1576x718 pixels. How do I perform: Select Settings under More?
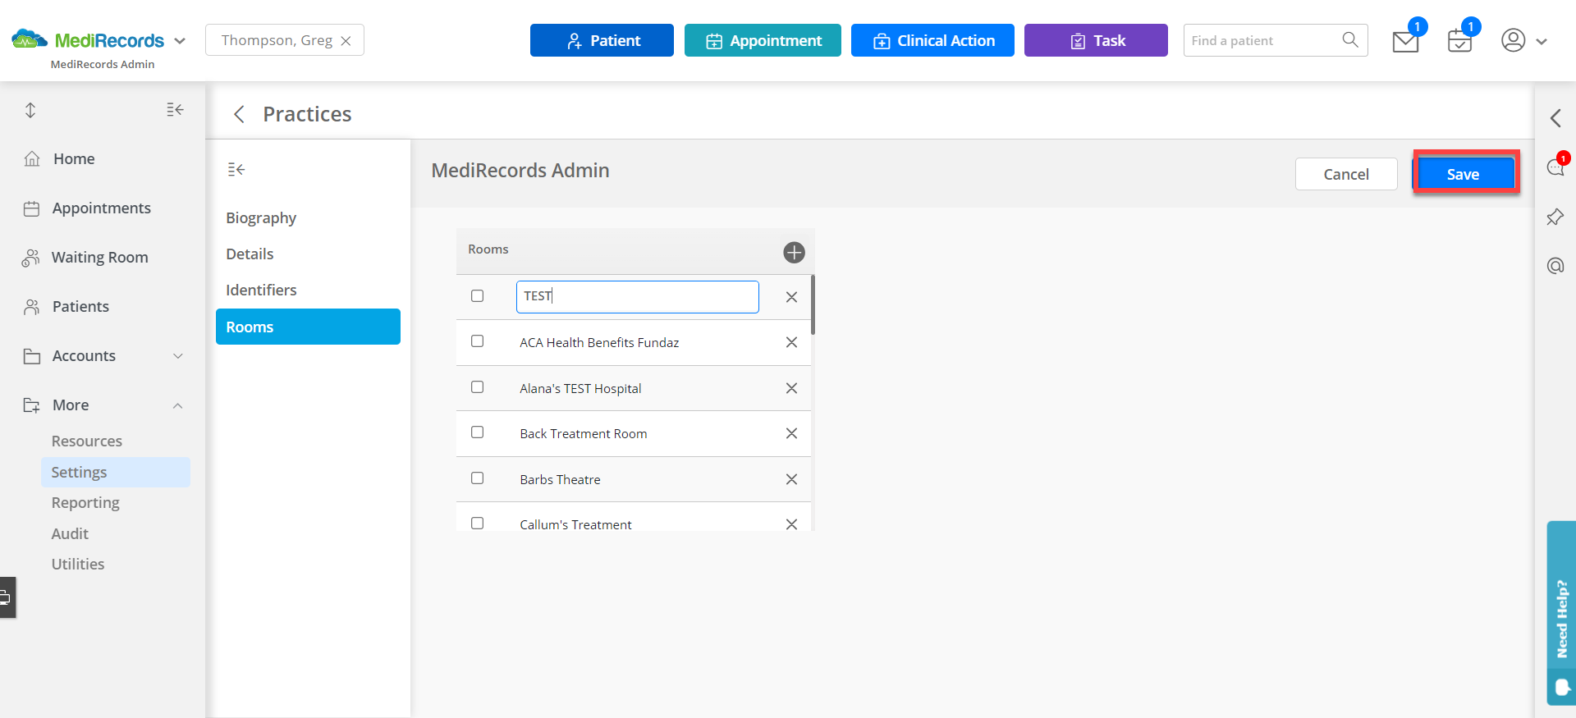115,472
